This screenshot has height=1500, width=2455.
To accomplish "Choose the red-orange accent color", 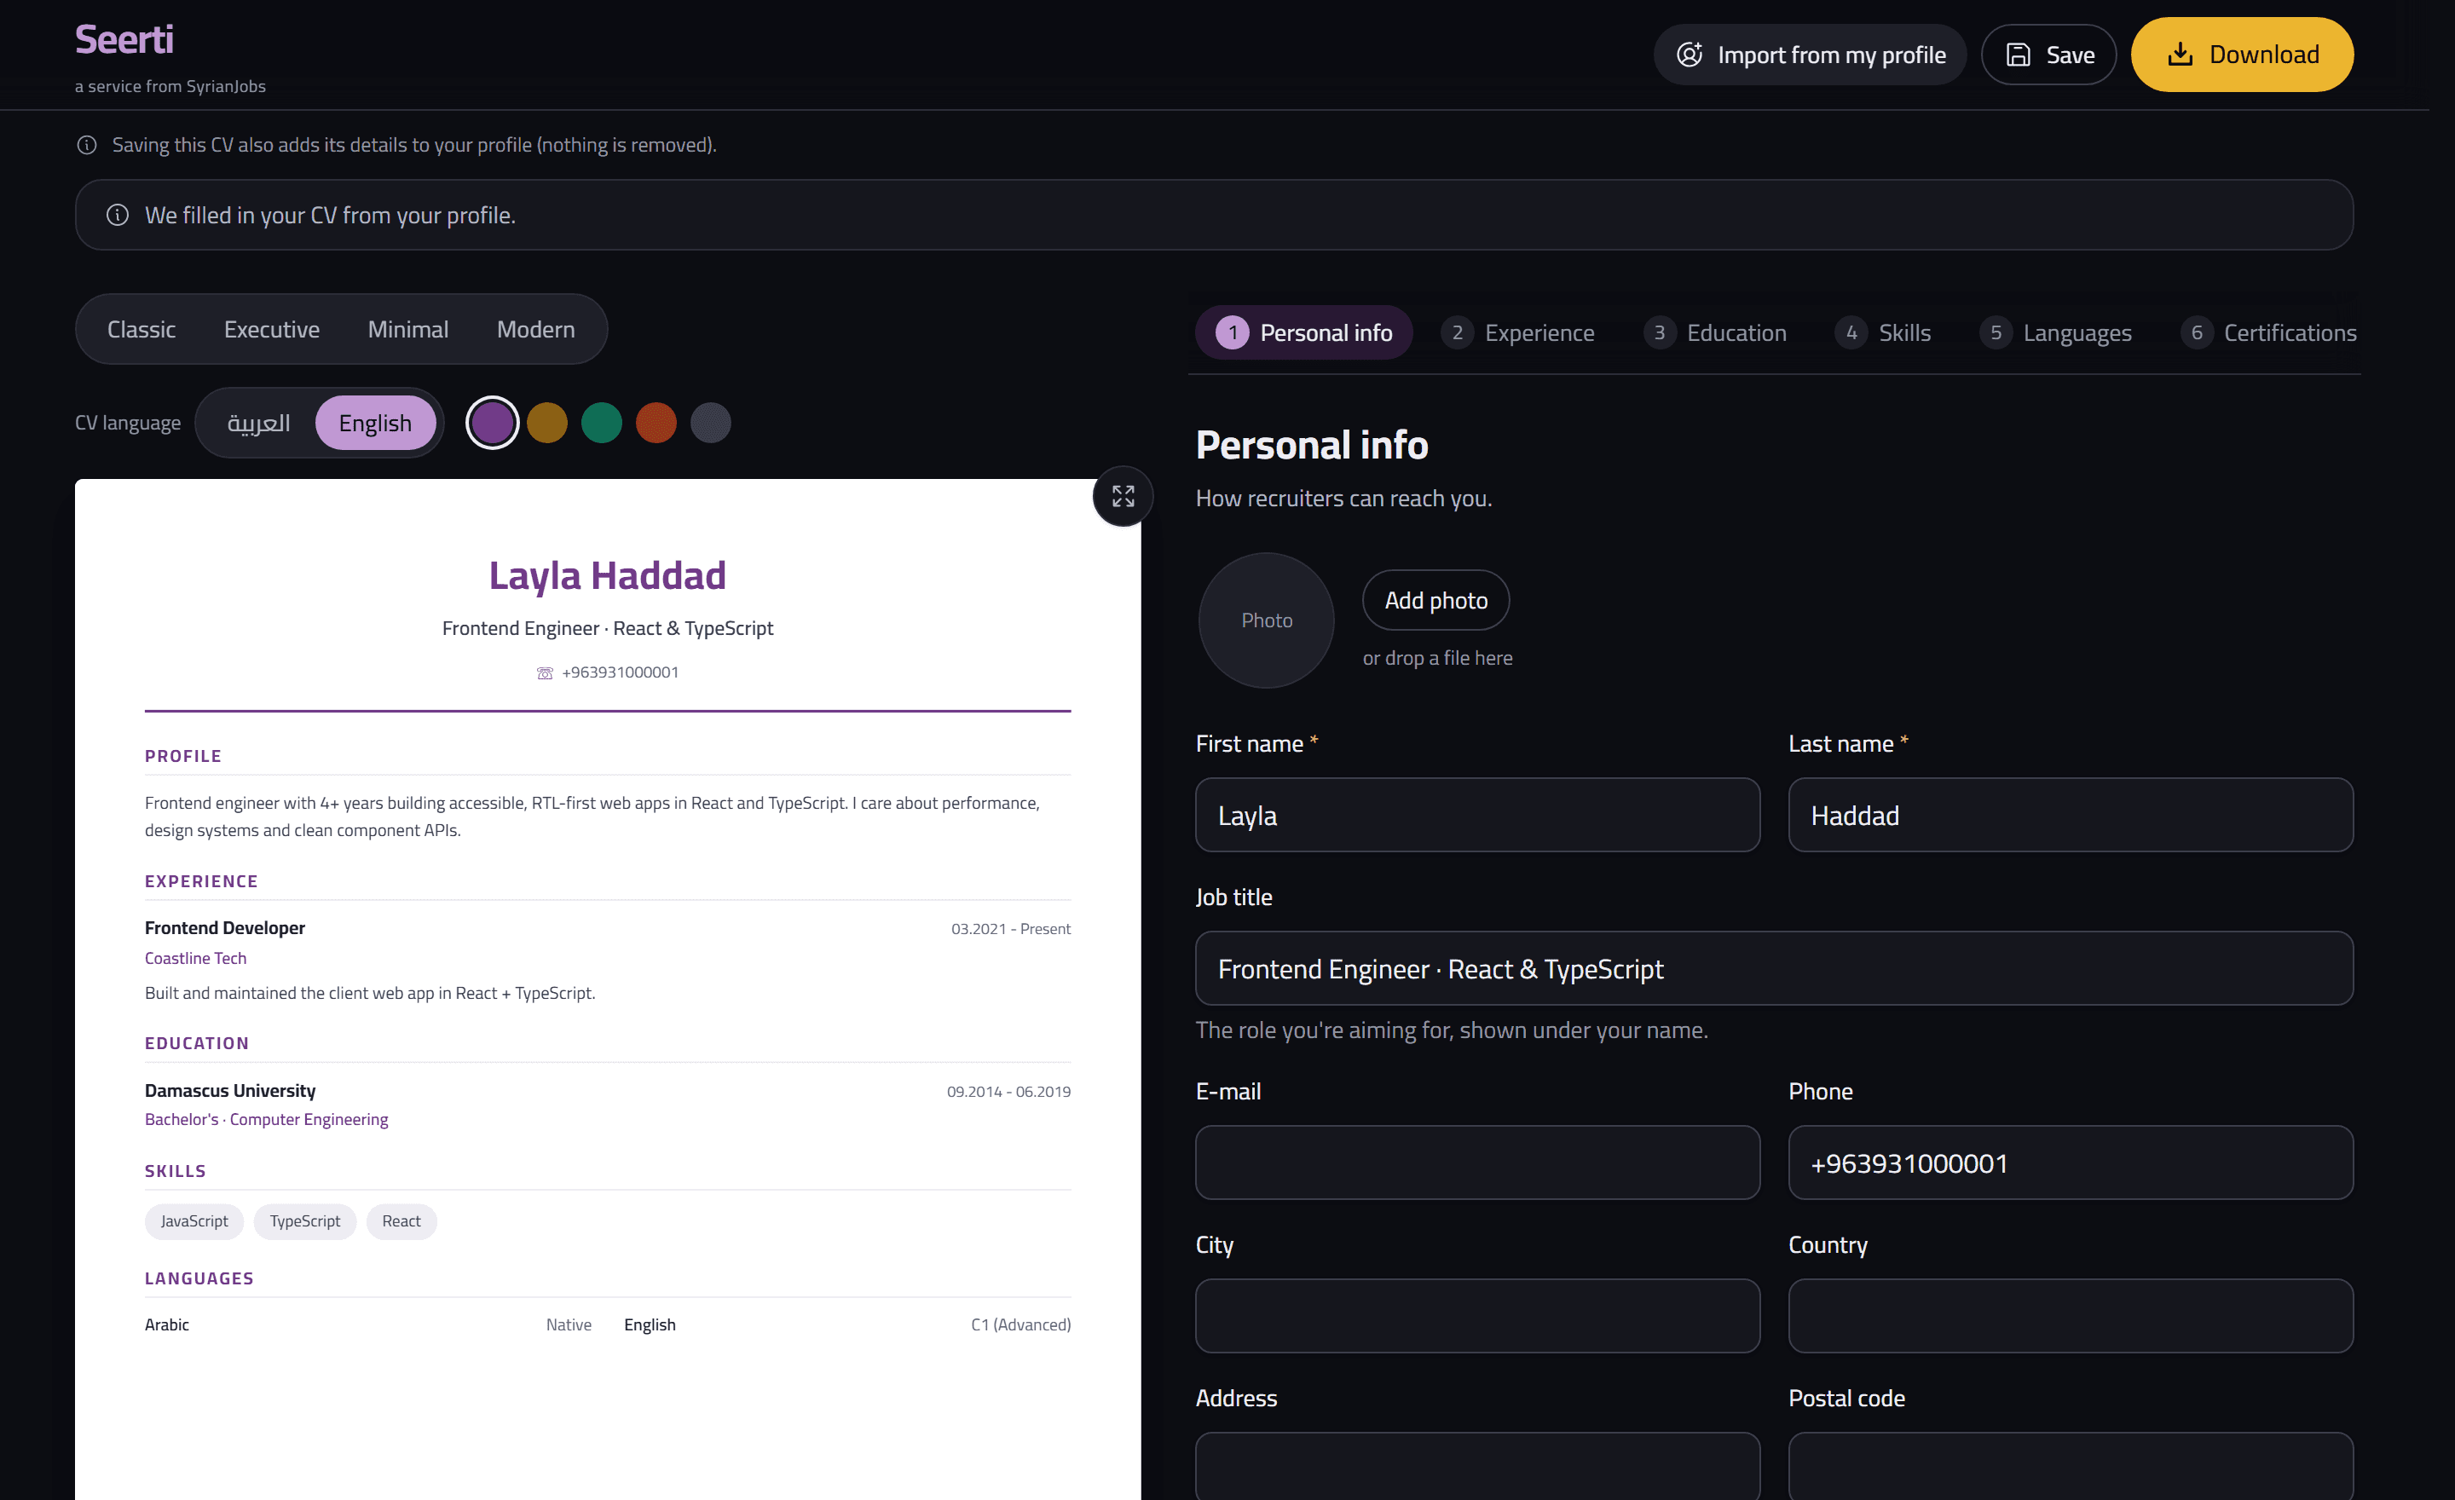I will tap(656, 424).
